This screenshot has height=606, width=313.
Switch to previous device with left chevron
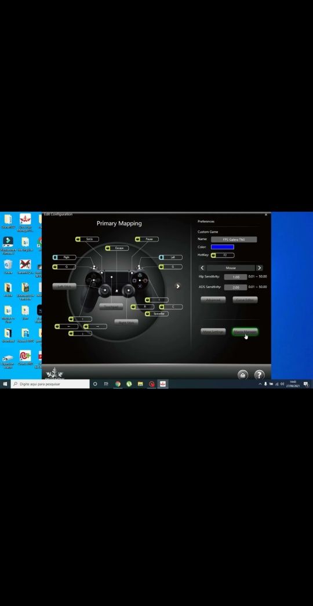click(202, 268)
